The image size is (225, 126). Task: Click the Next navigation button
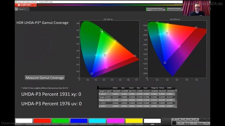(x=202, y=124)
